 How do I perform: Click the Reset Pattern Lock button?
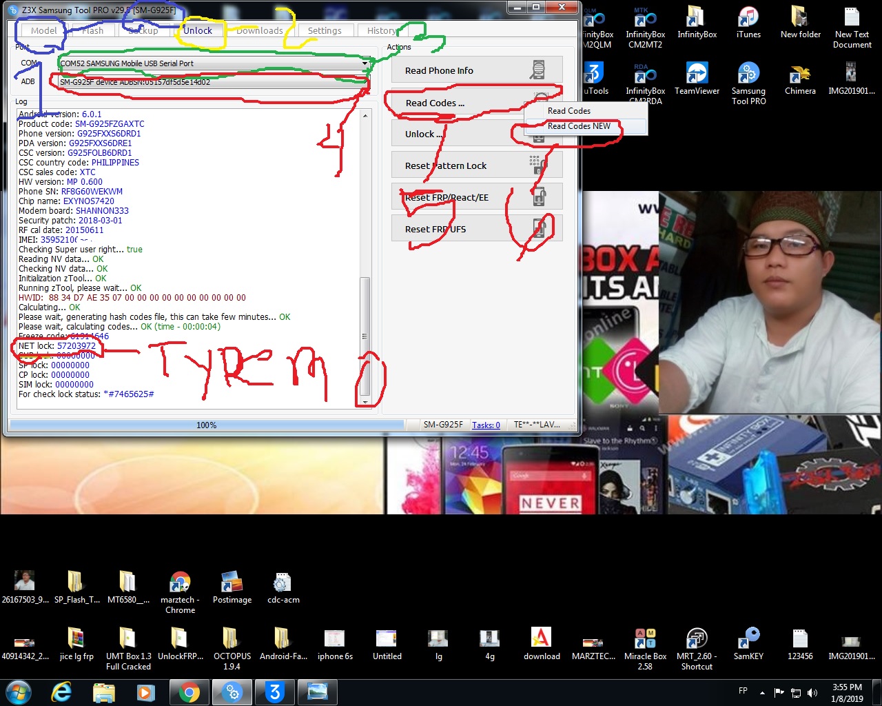(477, 165)
